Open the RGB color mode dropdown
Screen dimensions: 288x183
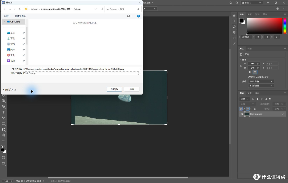pyautogui.click(x=261, y=81)
